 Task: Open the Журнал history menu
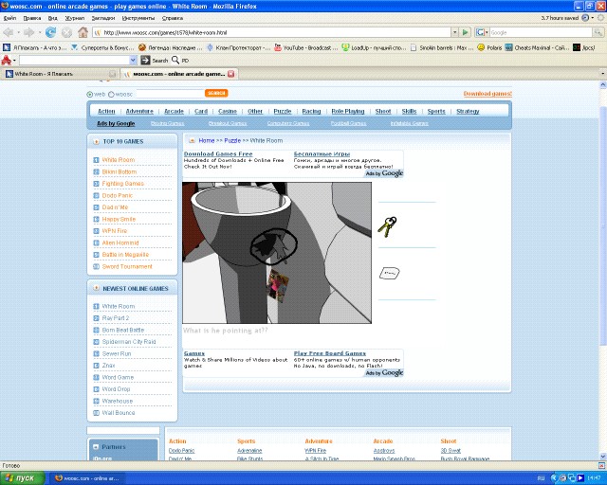tap(75, 18)
